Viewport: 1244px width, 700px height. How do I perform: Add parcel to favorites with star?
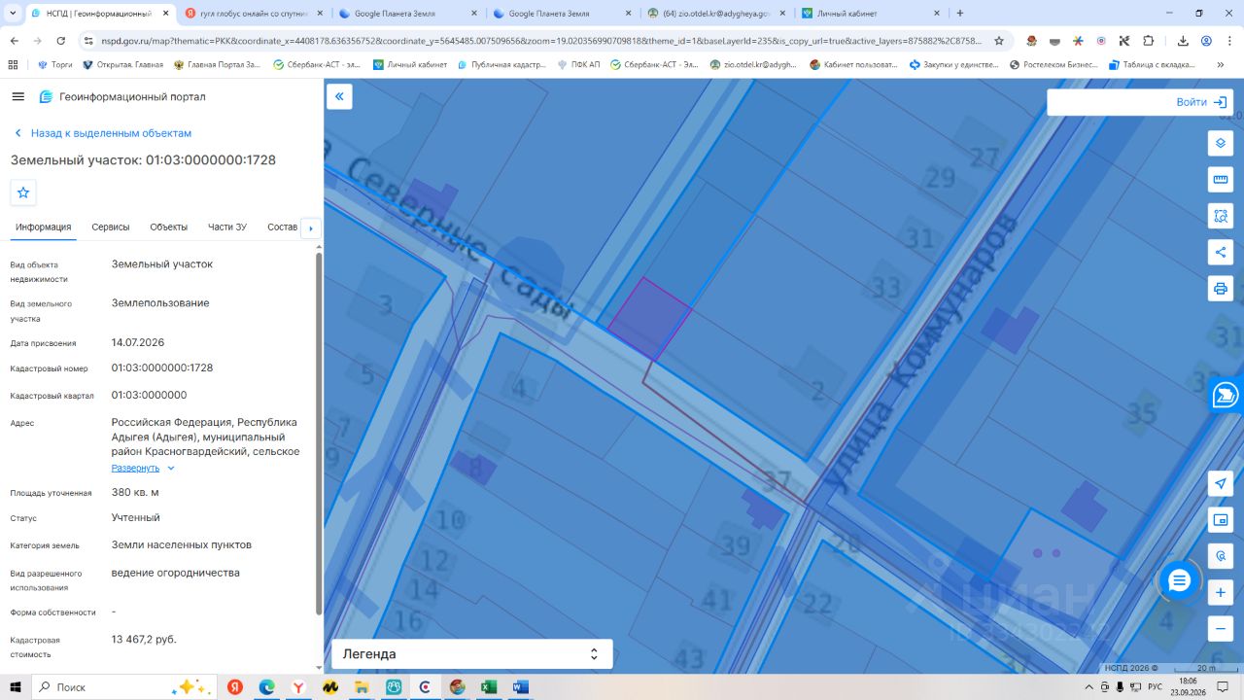[x=23, y=192]
